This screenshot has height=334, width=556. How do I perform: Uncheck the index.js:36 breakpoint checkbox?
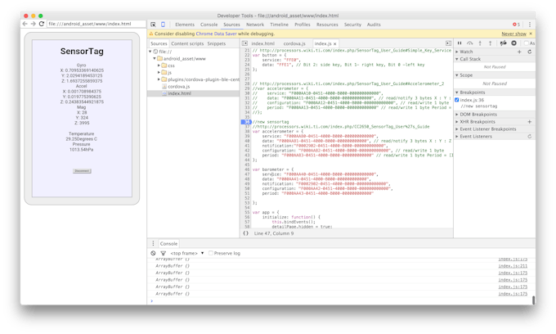click(x=457, y=100)
